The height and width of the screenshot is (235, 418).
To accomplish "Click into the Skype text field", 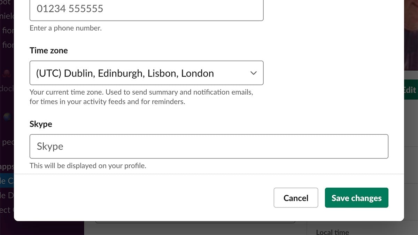I will tap(209, 146).
